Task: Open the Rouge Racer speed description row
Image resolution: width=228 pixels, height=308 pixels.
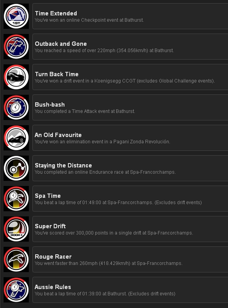Action: (x=109, y=263)
